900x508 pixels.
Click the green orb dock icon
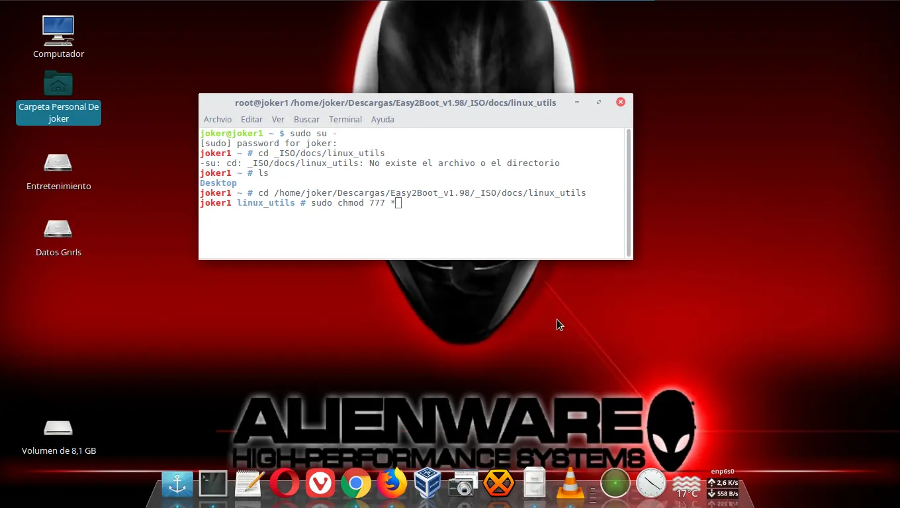point(615,484)
